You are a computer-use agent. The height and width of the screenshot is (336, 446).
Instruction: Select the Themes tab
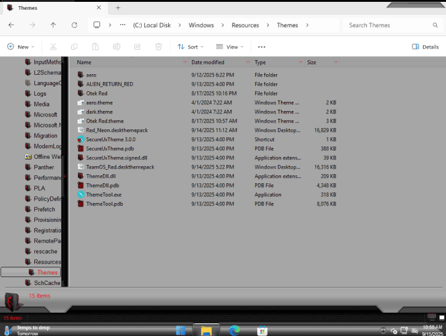pos(54,8)
